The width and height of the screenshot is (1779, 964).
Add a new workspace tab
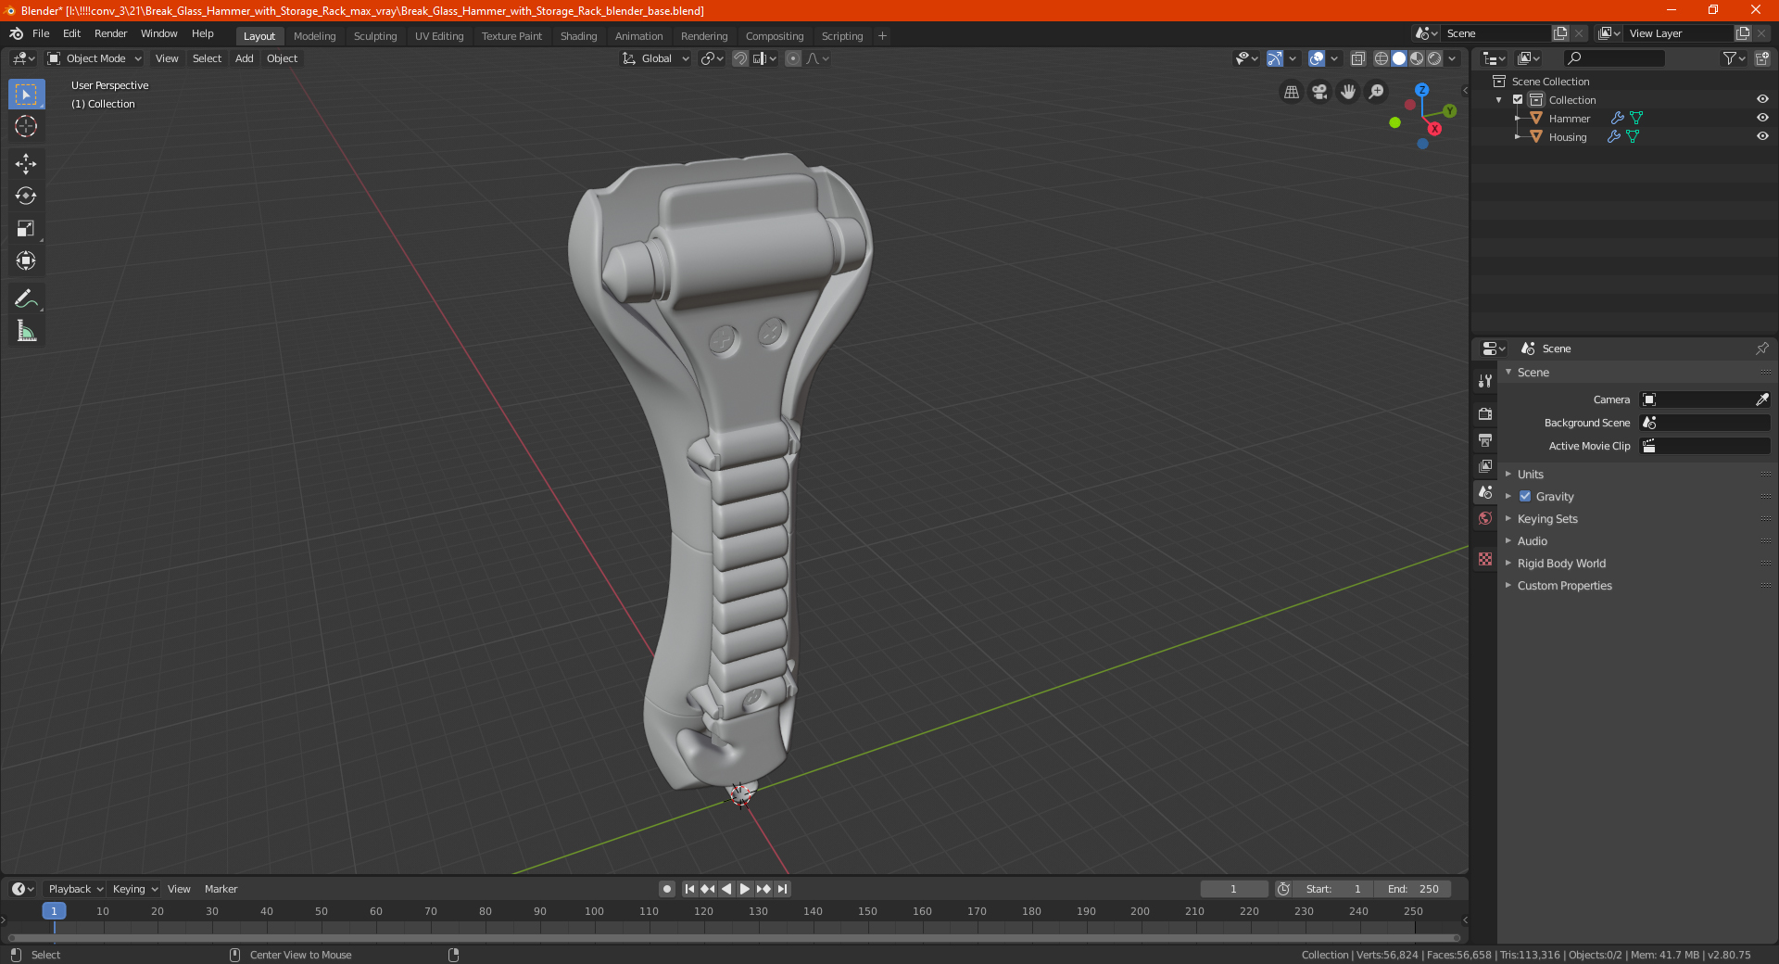pos(882,36)
